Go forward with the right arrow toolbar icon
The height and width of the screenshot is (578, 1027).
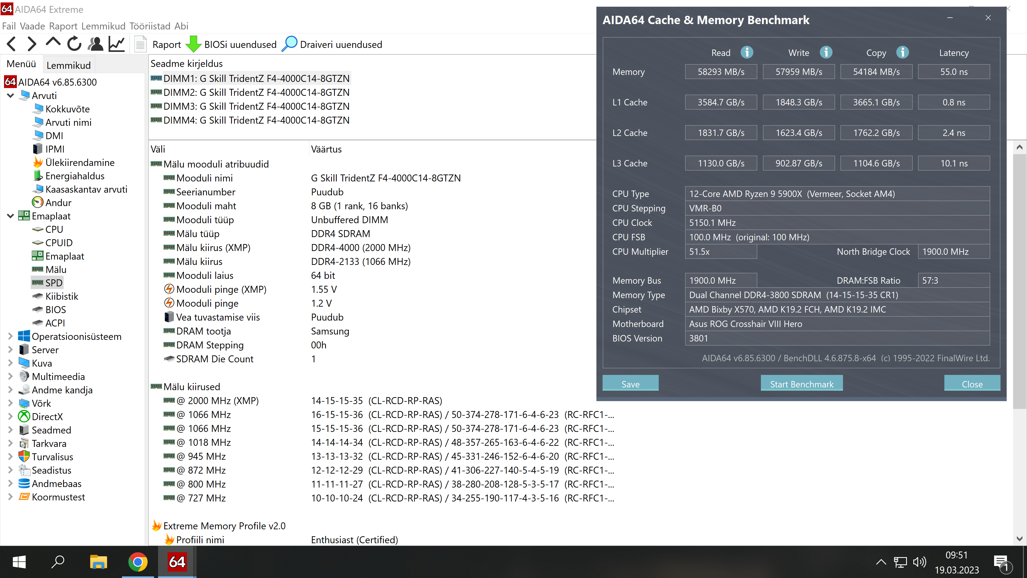[32, 44]
